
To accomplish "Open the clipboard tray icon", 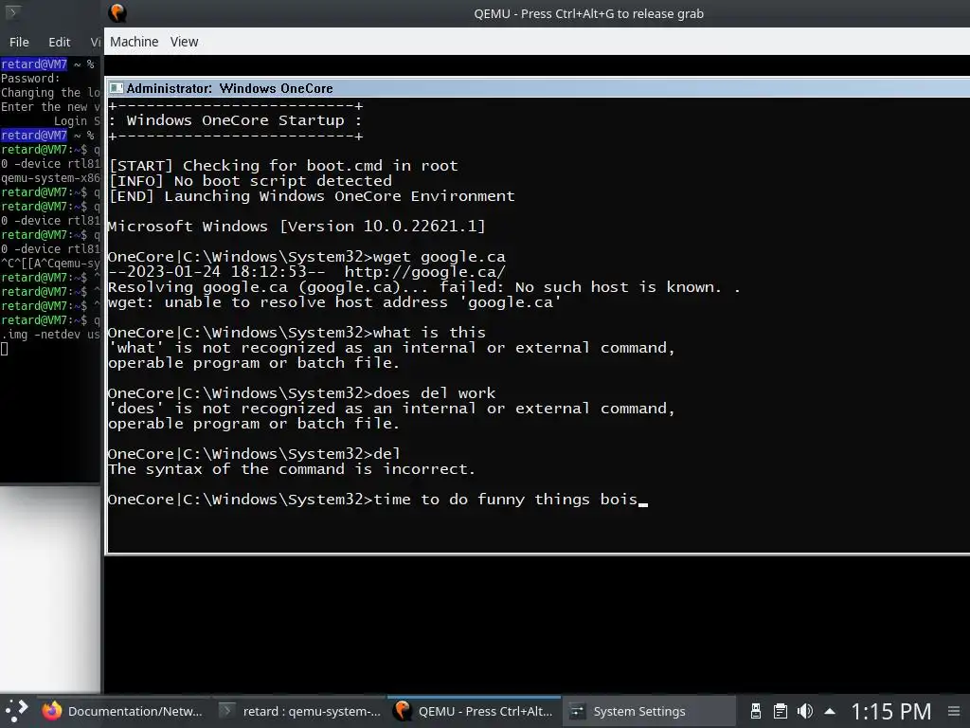I will (x=781, y=711).
